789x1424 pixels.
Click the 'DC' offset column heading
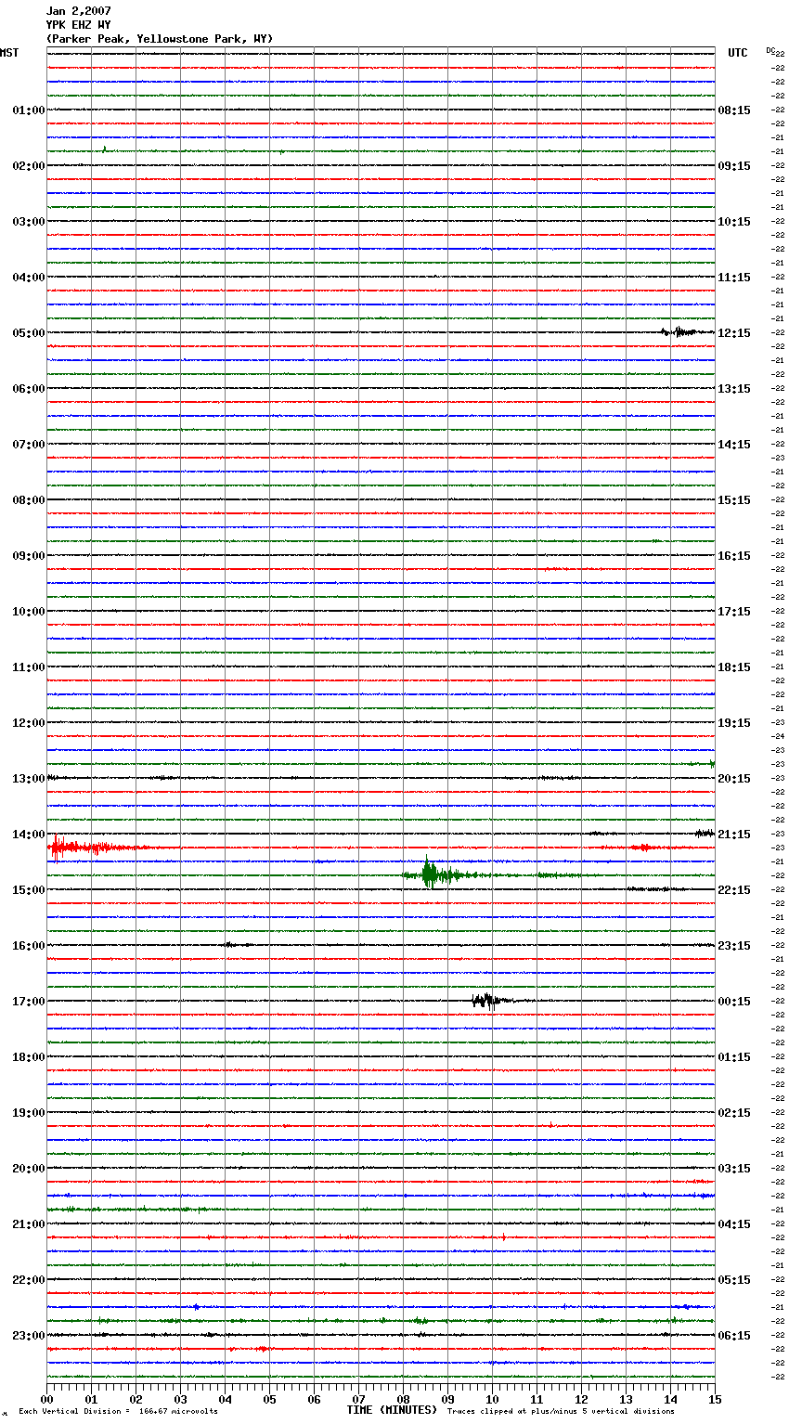click(770, 50)
